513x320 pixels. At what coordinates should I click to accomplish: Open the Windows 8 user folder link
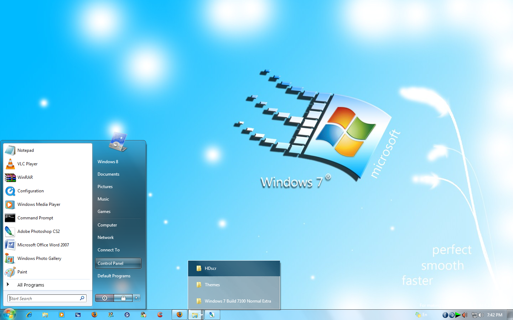click(118, 162)
